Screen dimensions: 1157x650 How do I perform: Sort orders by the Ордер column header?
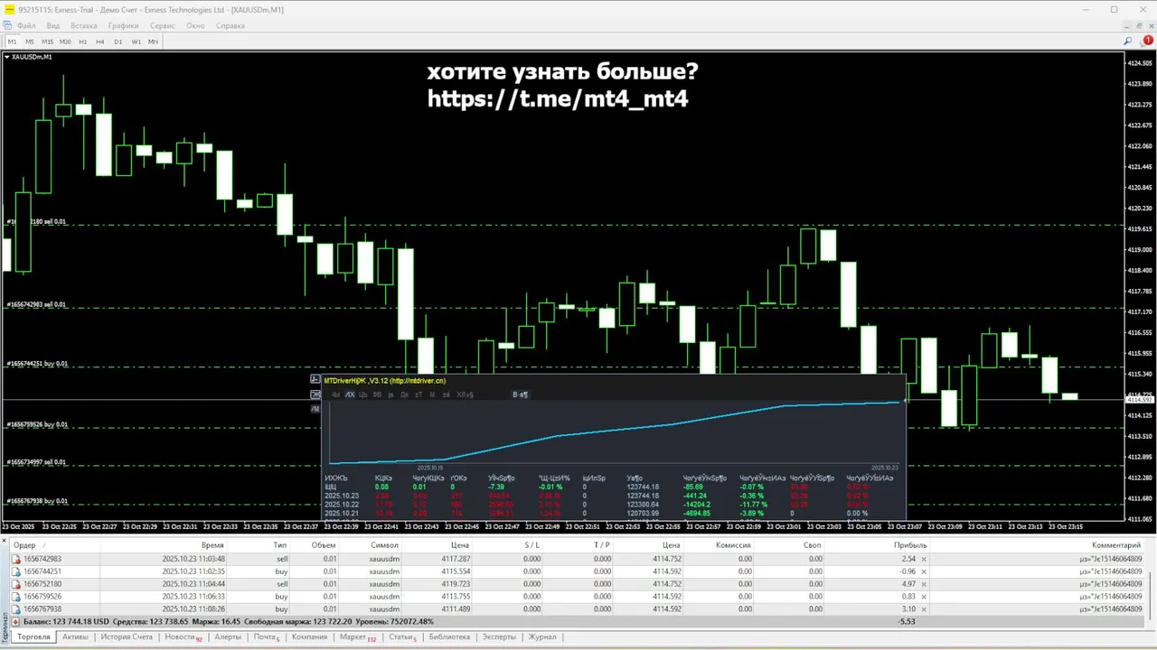54,545
